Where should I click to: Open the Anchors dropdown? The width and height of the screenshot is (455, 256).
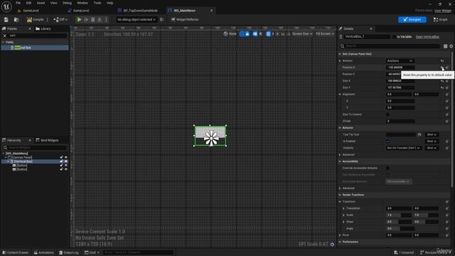click(x=400, y=61)
